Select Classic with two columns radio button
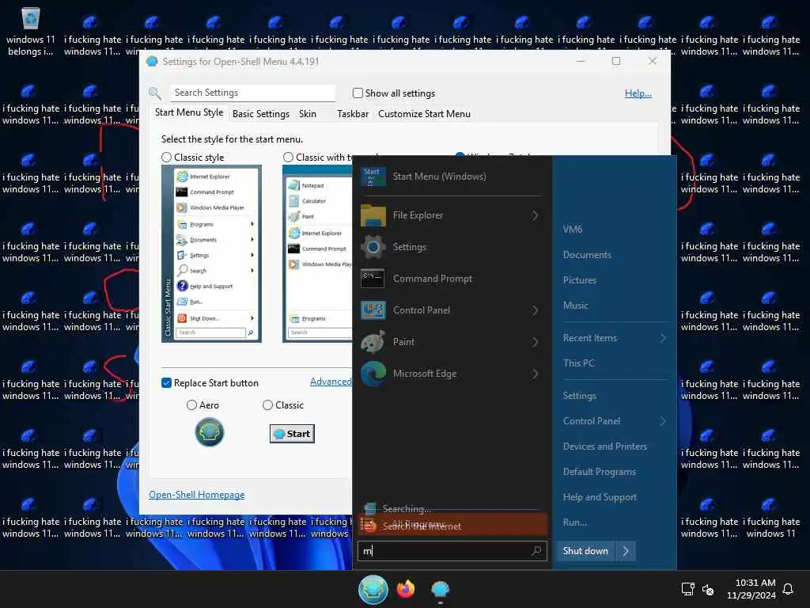The width and height of the screenshot is (810, 608). click(288, 158)
